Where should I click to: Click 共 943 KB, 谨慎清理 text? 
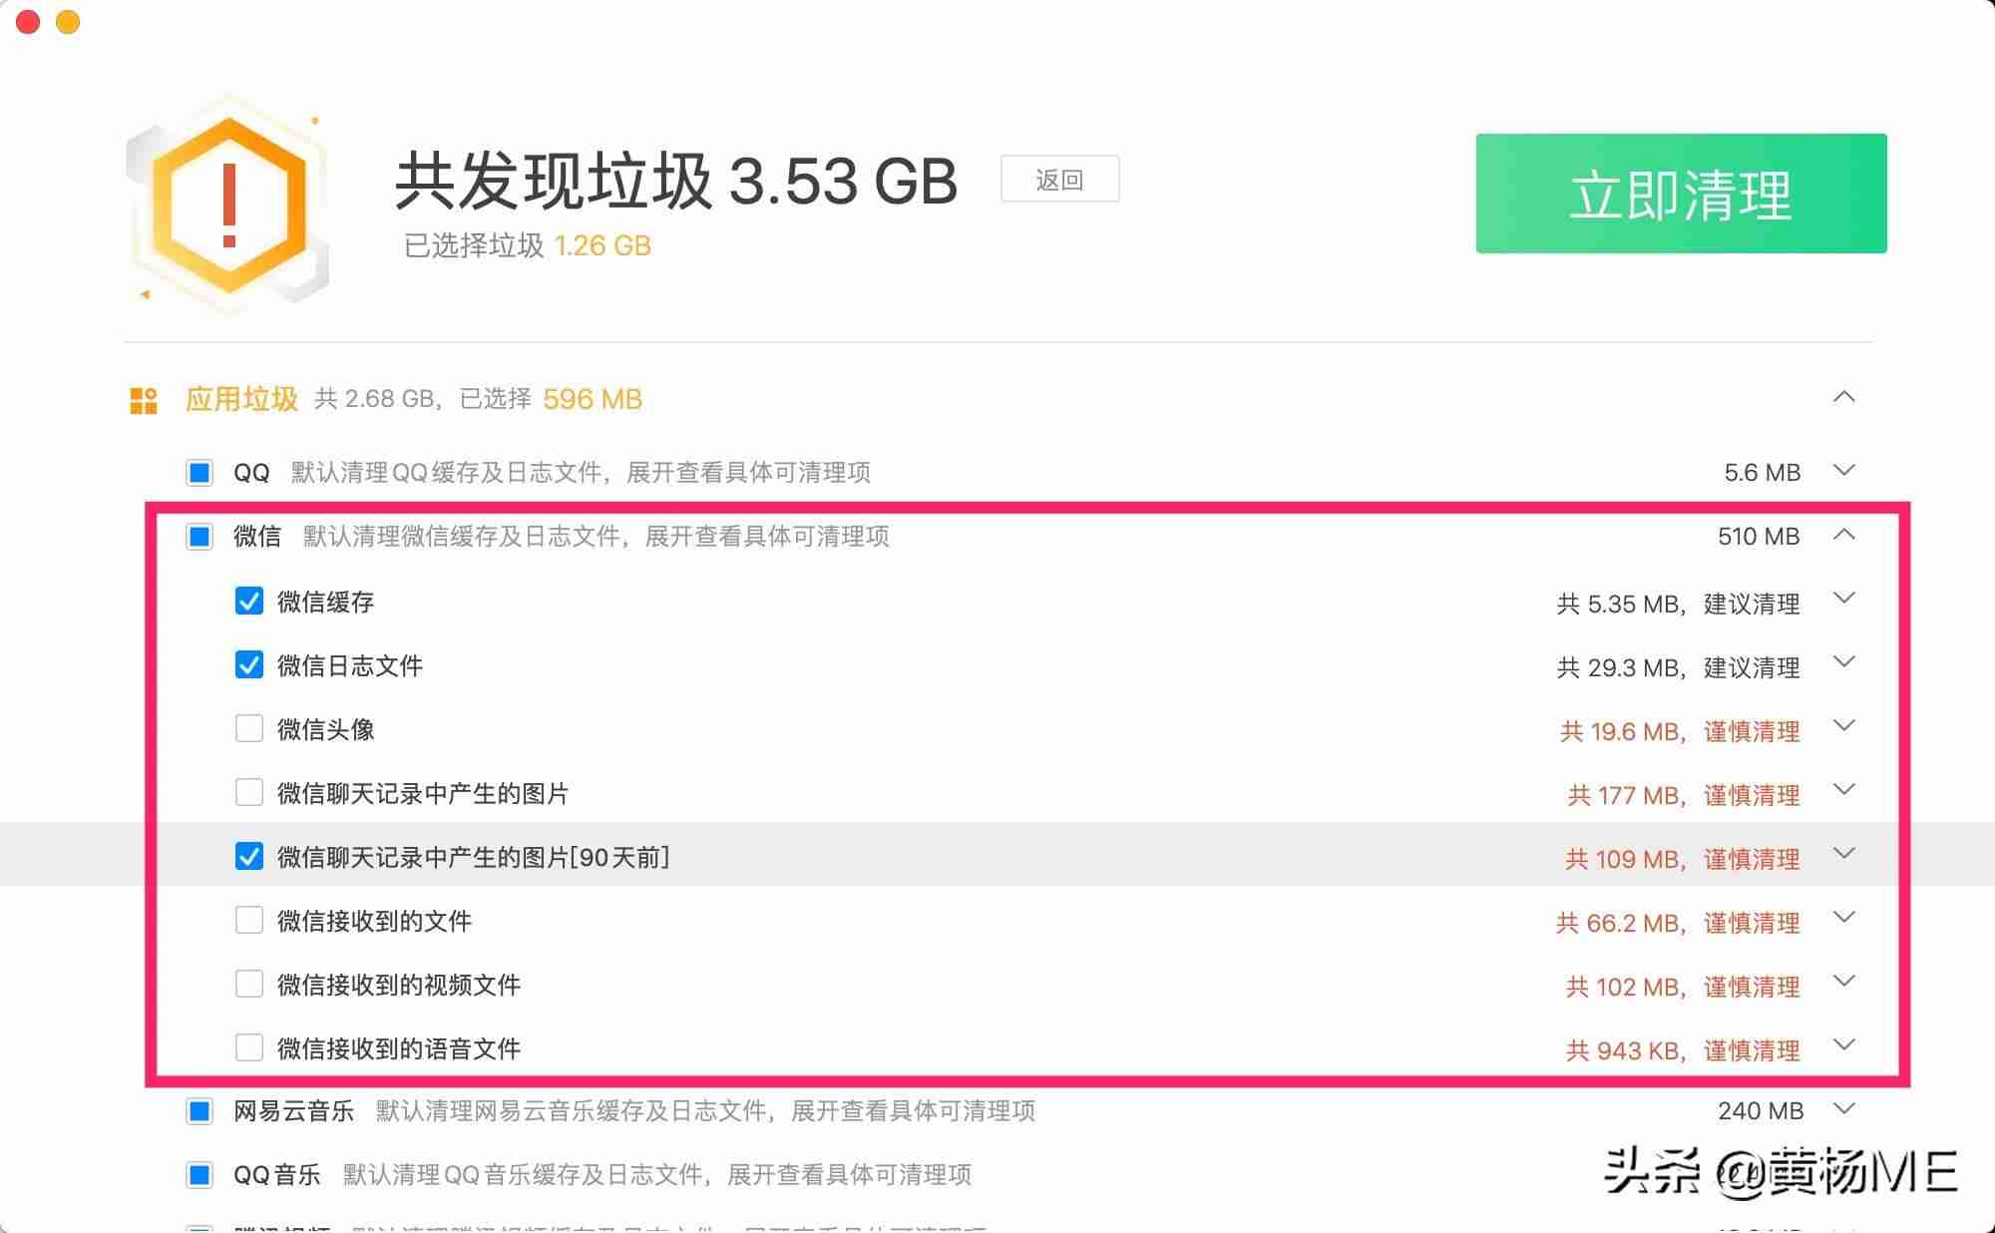pos(1683,1050)
